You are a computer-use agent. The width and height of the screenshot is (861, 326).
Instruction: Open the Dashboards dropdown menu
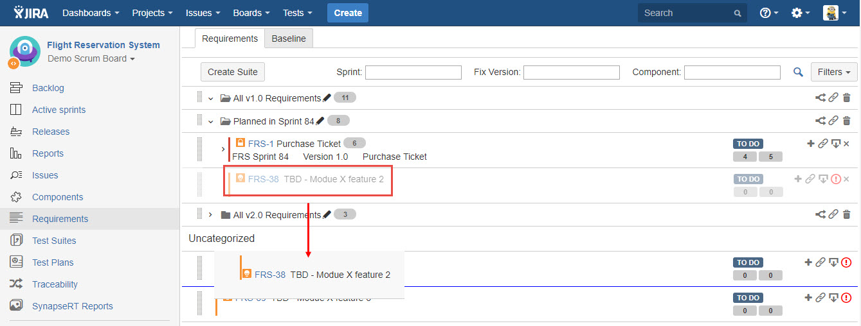pos(91,13)
